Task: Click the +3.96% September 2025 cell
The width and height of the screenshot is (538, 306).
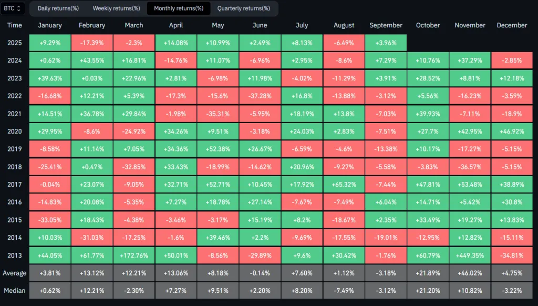Action: point(386,43)
